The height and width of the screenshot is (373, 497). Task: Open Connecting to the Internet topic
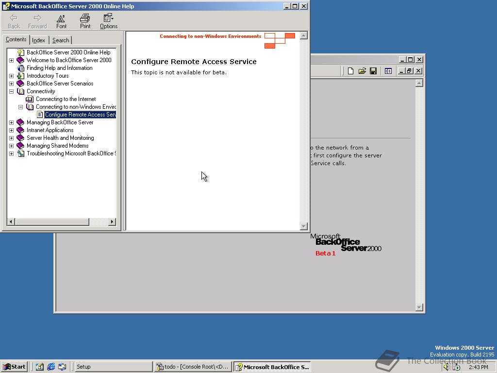click(66, 99)
